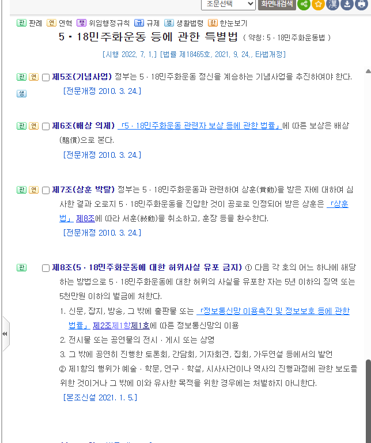Screen dimensions: 371x443
Task: Click the green share icon
Action: pyautogui.click(x=304, y=4)
